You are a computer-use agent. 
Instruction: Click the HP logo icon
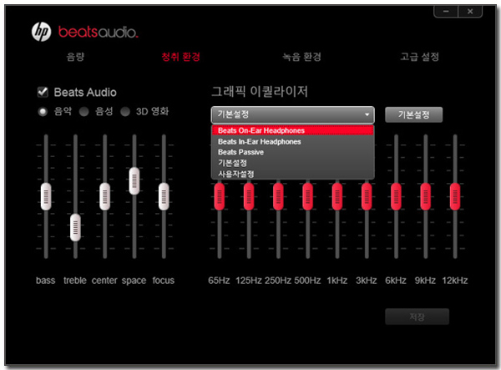[41, 32]
